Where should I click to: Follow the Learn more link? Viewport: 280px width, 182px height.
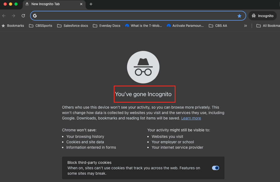pos(191,118)
